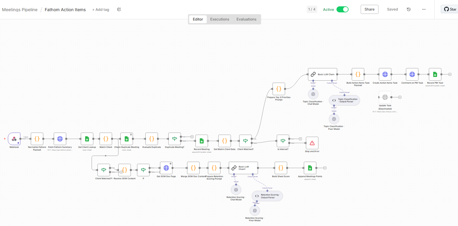This screenshot has height=226, width=458.
Task: Open the Comment on PM Task node
Action: [412, 74]
